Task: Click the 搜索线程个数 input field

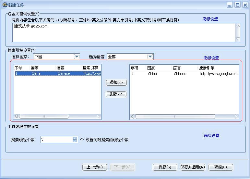Action: pos(57,140)
